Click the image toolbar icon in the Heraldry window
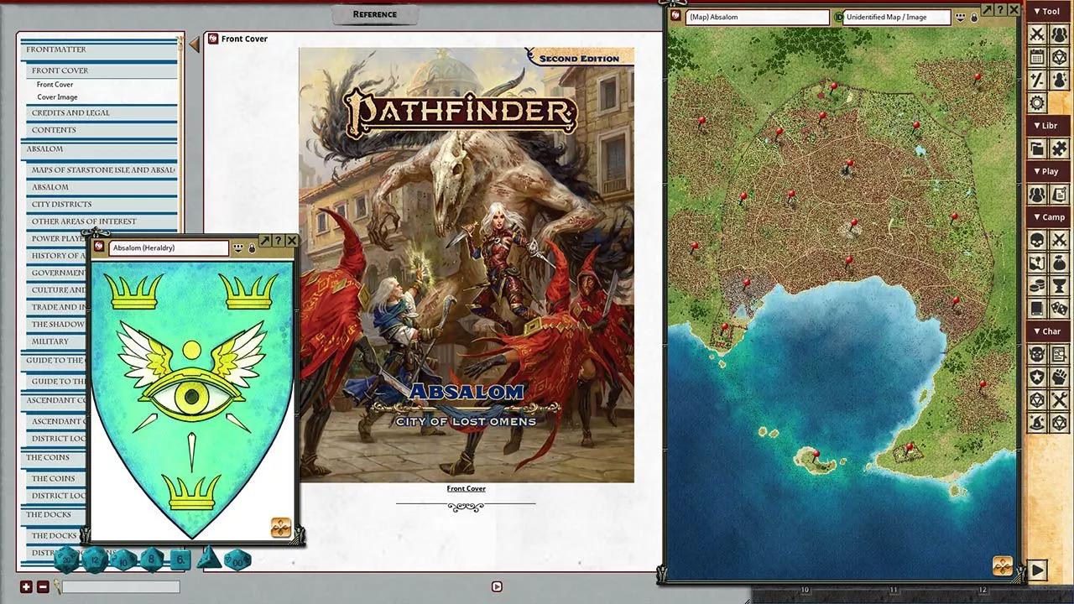The width and height of the screenshot is (1074, 604). [281, 527]
